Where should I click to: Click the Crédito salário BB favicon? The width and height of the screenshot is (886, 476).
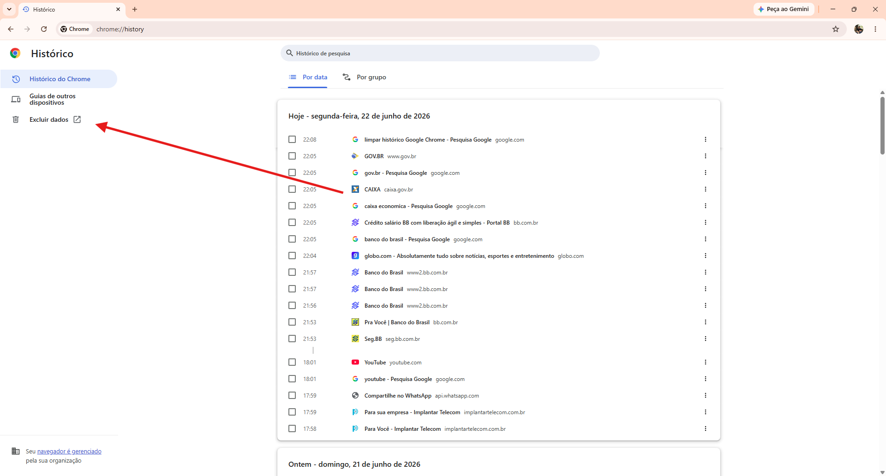coord(355,222)
